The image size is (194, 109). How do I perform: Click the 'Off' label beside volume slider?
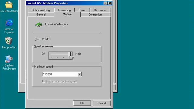coord(43,54)
